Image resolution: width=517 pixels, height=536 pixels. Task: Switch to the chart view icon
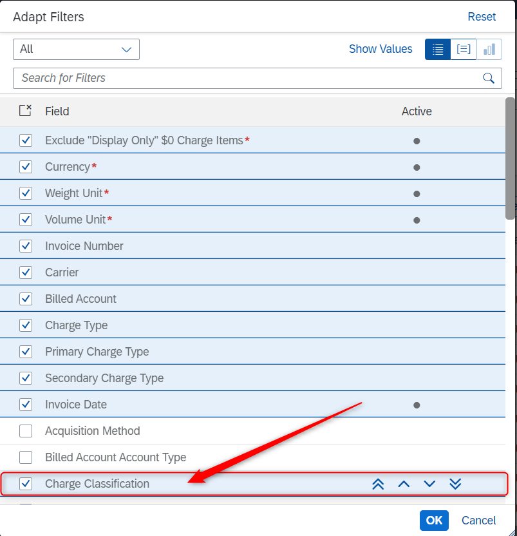[489, 49]
